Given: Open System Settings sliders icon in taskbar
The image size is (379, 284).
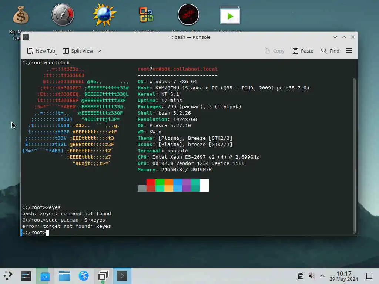Looking at the screenshot, I should point(26,276).
